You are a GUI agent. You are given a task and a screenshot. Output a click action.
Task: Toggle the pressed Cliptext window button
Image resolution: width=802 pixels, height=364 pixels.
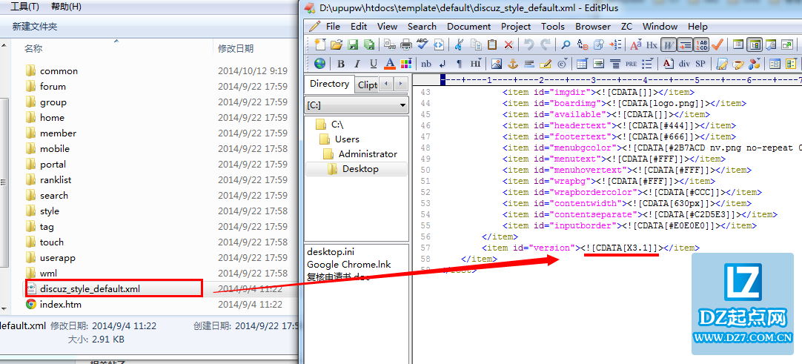click(755, 44)
